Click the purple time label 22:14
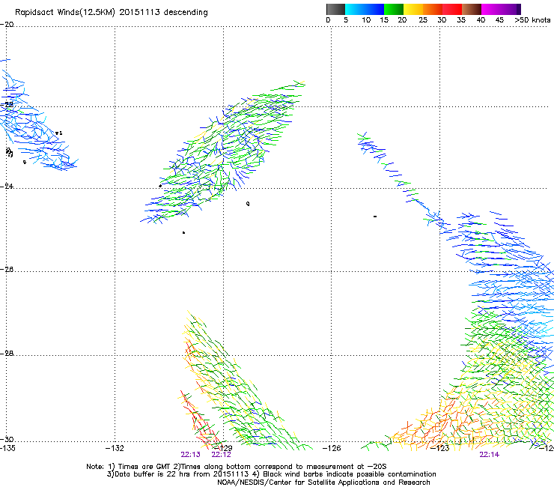 (x=490, y=455)
